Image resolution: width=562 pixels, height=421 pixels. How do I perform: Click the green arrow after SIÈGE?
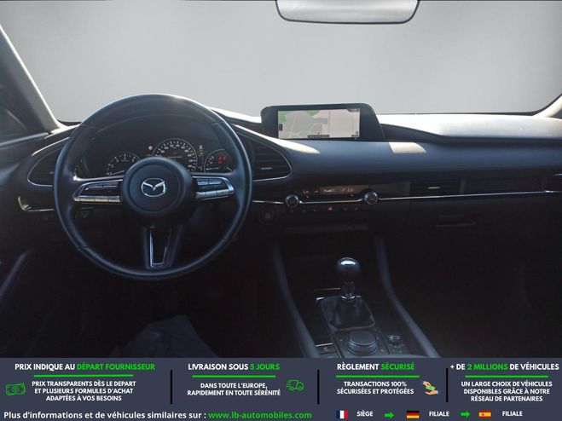[389, 415]
